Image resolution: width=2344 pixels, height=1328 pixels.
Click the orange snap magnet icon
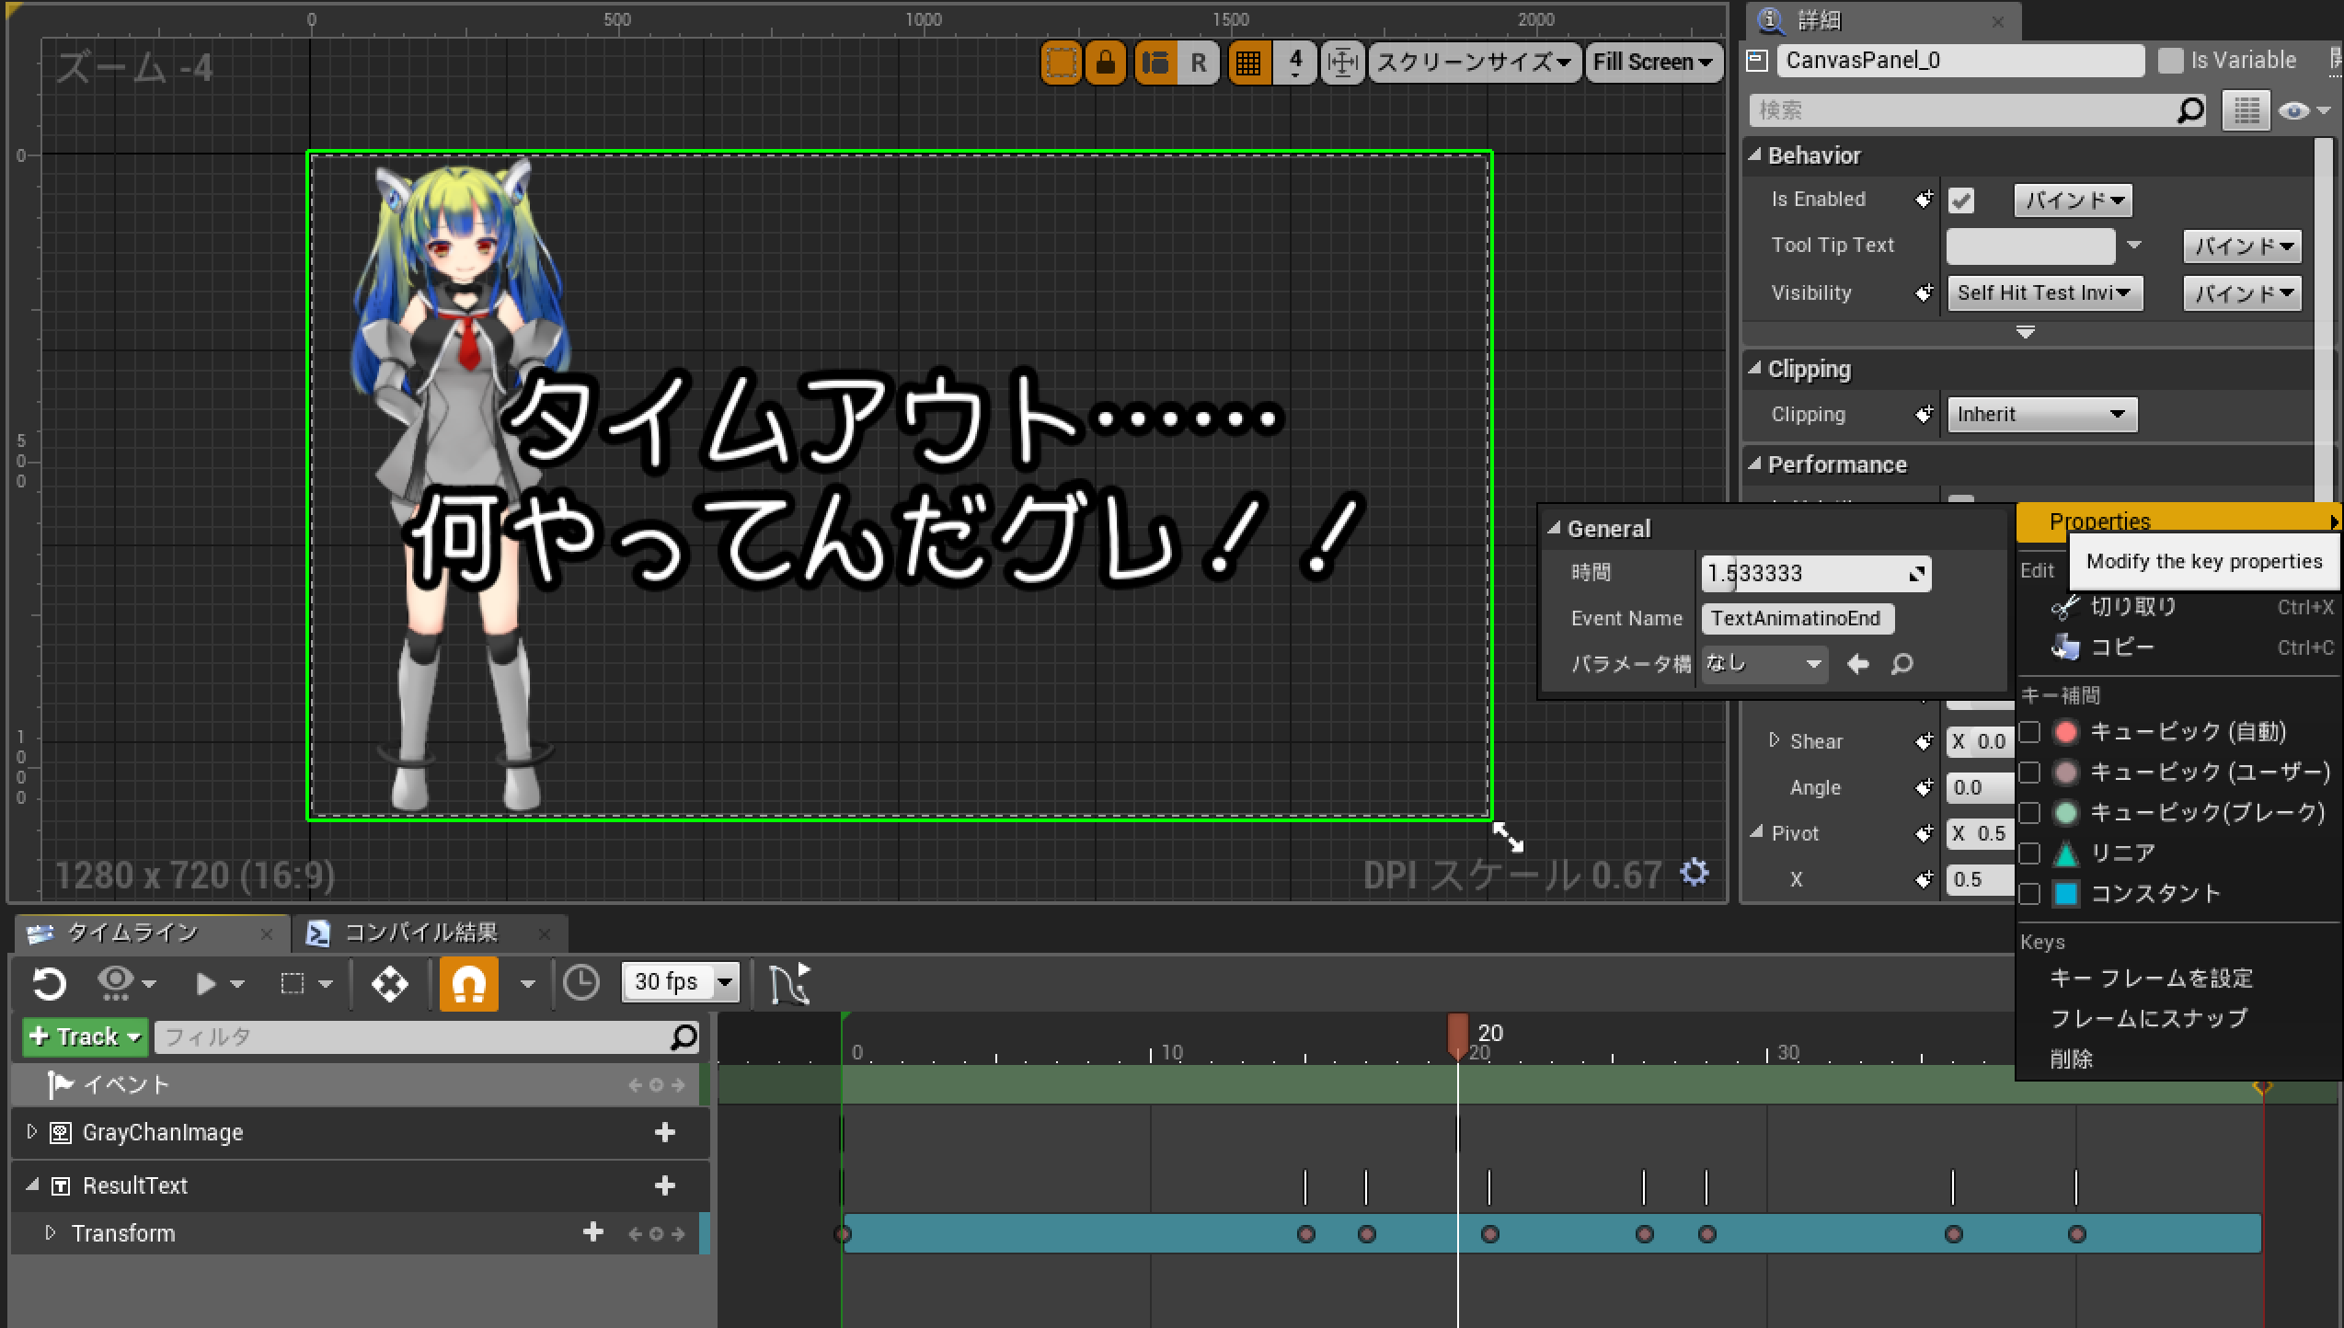coord(468,984)
